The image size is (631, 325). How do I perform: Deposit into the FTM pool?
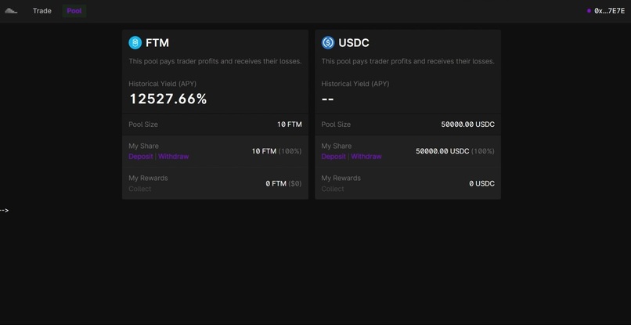pos(141,157)
